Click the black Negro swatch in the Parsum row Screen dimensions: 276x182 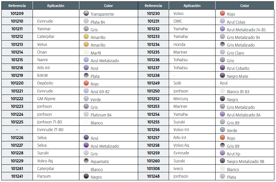click(86, 176)
